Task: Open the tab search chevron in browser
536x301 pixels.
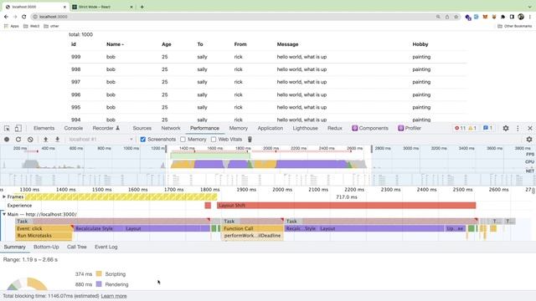Action: 529,7
